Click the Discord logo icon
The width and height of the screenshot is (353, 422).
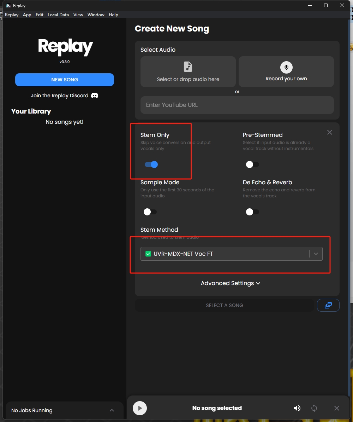click(95, 96)
